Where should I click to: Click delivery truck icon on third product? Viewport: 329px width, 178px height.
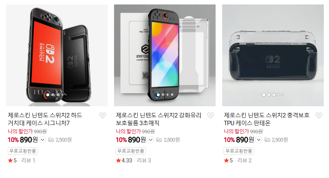pos(267,140)
